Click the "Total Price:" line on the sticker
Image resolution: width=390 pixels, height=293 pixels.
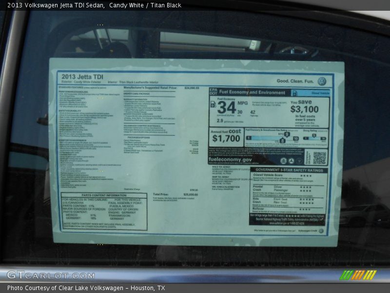click(175, 194)
